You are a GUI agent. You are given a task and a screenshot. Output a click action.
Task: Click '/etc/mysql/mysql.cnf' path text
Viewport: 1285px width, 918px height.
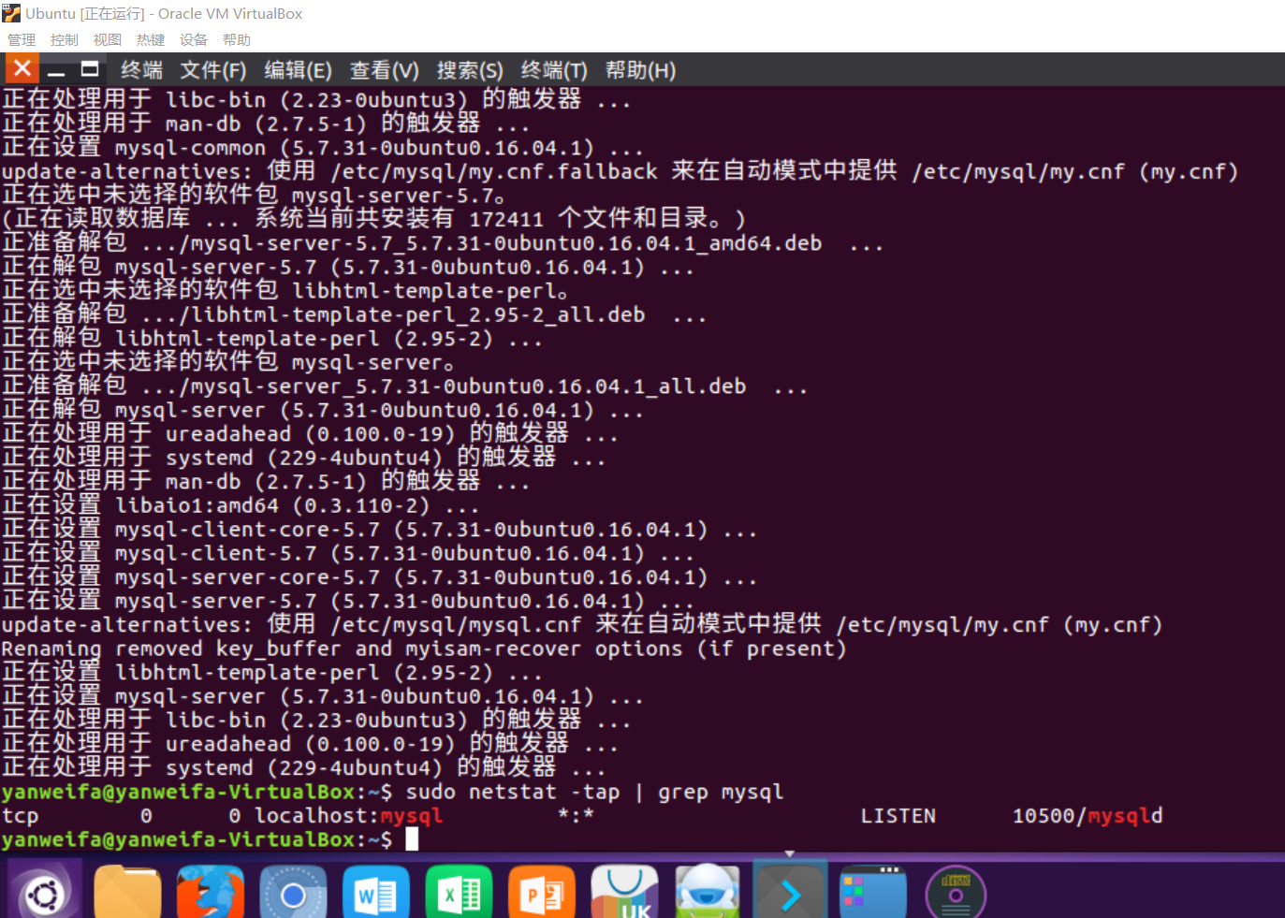(455, 625)
